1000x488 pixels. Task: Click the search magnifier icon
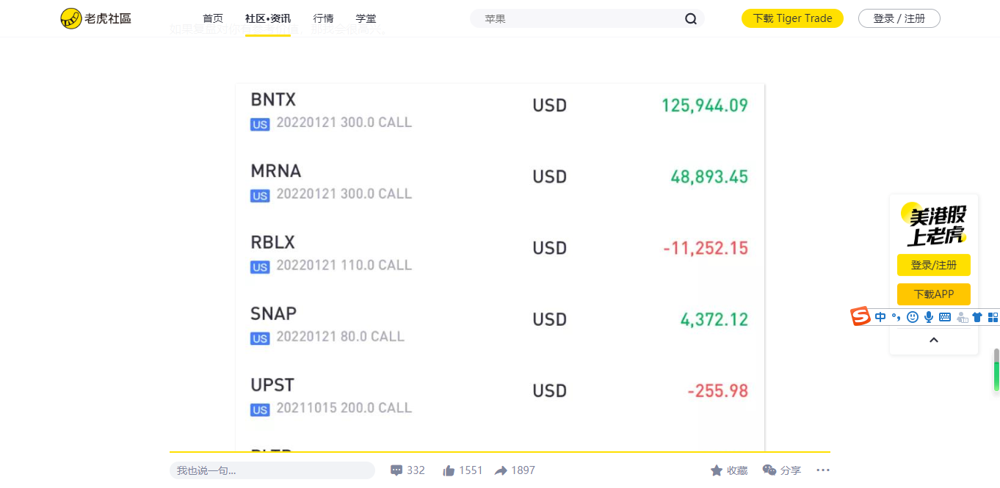[x=690, y=19]
